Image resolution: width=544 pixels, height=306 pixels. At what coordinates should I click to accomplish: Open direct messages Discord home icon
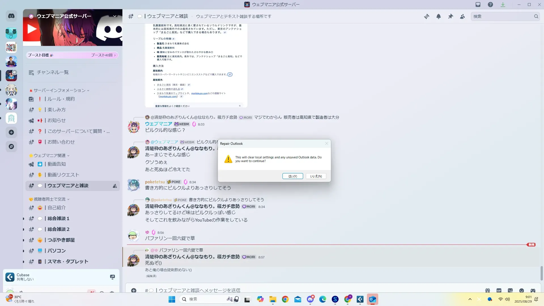(11, 16)
